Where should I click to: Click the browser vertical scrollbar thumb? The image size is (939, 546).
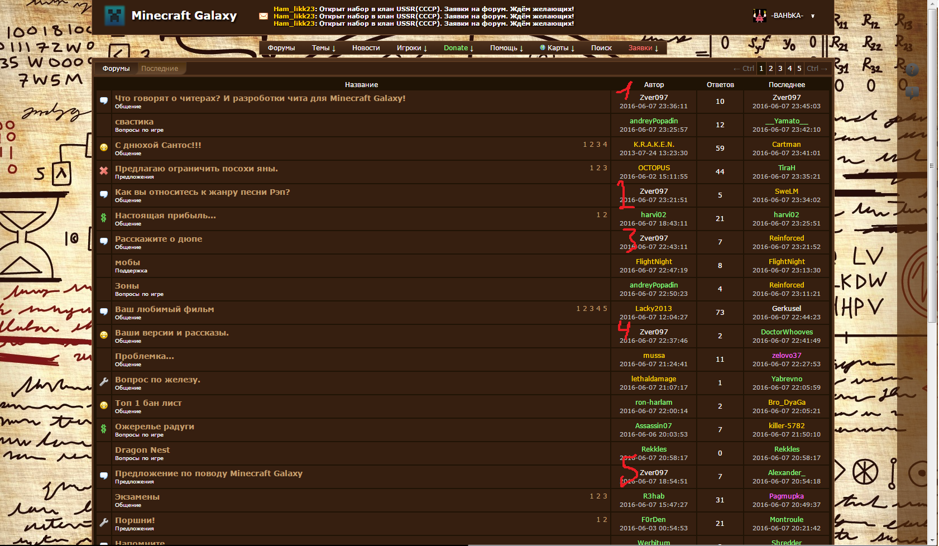click(932, 165)
